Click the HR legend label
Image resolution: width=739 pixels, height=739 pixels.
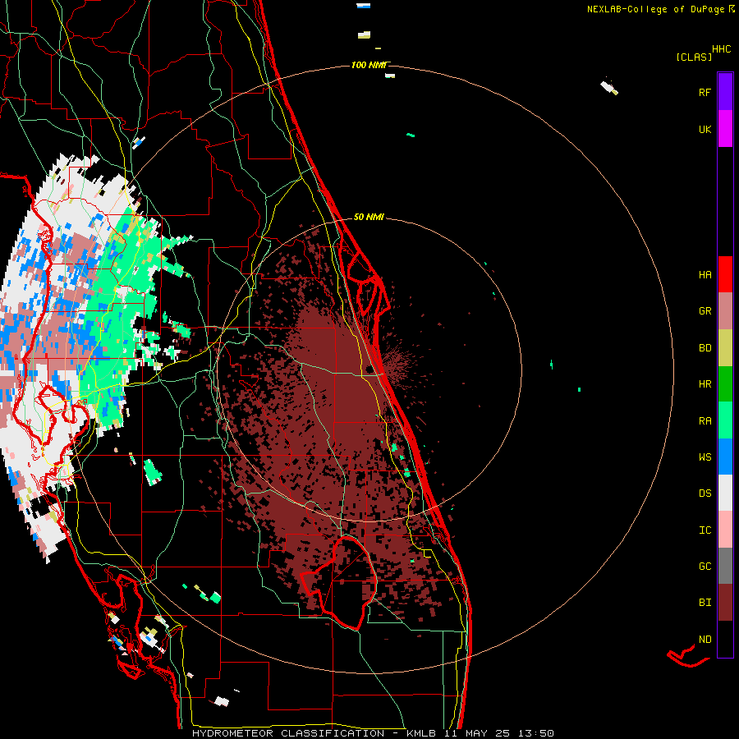[705, 384]
